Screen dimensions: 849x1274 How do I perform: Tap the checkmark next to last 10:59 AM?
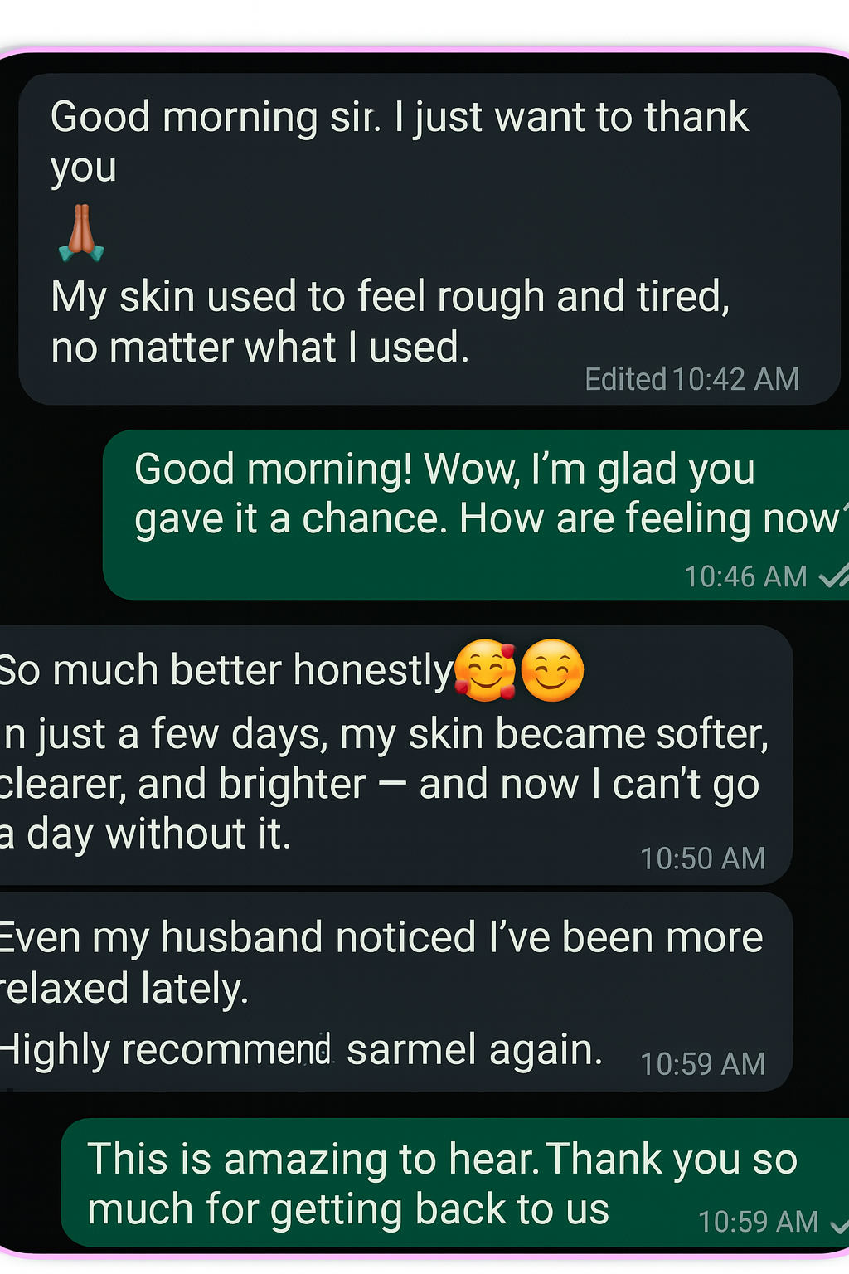(838, 1223)
